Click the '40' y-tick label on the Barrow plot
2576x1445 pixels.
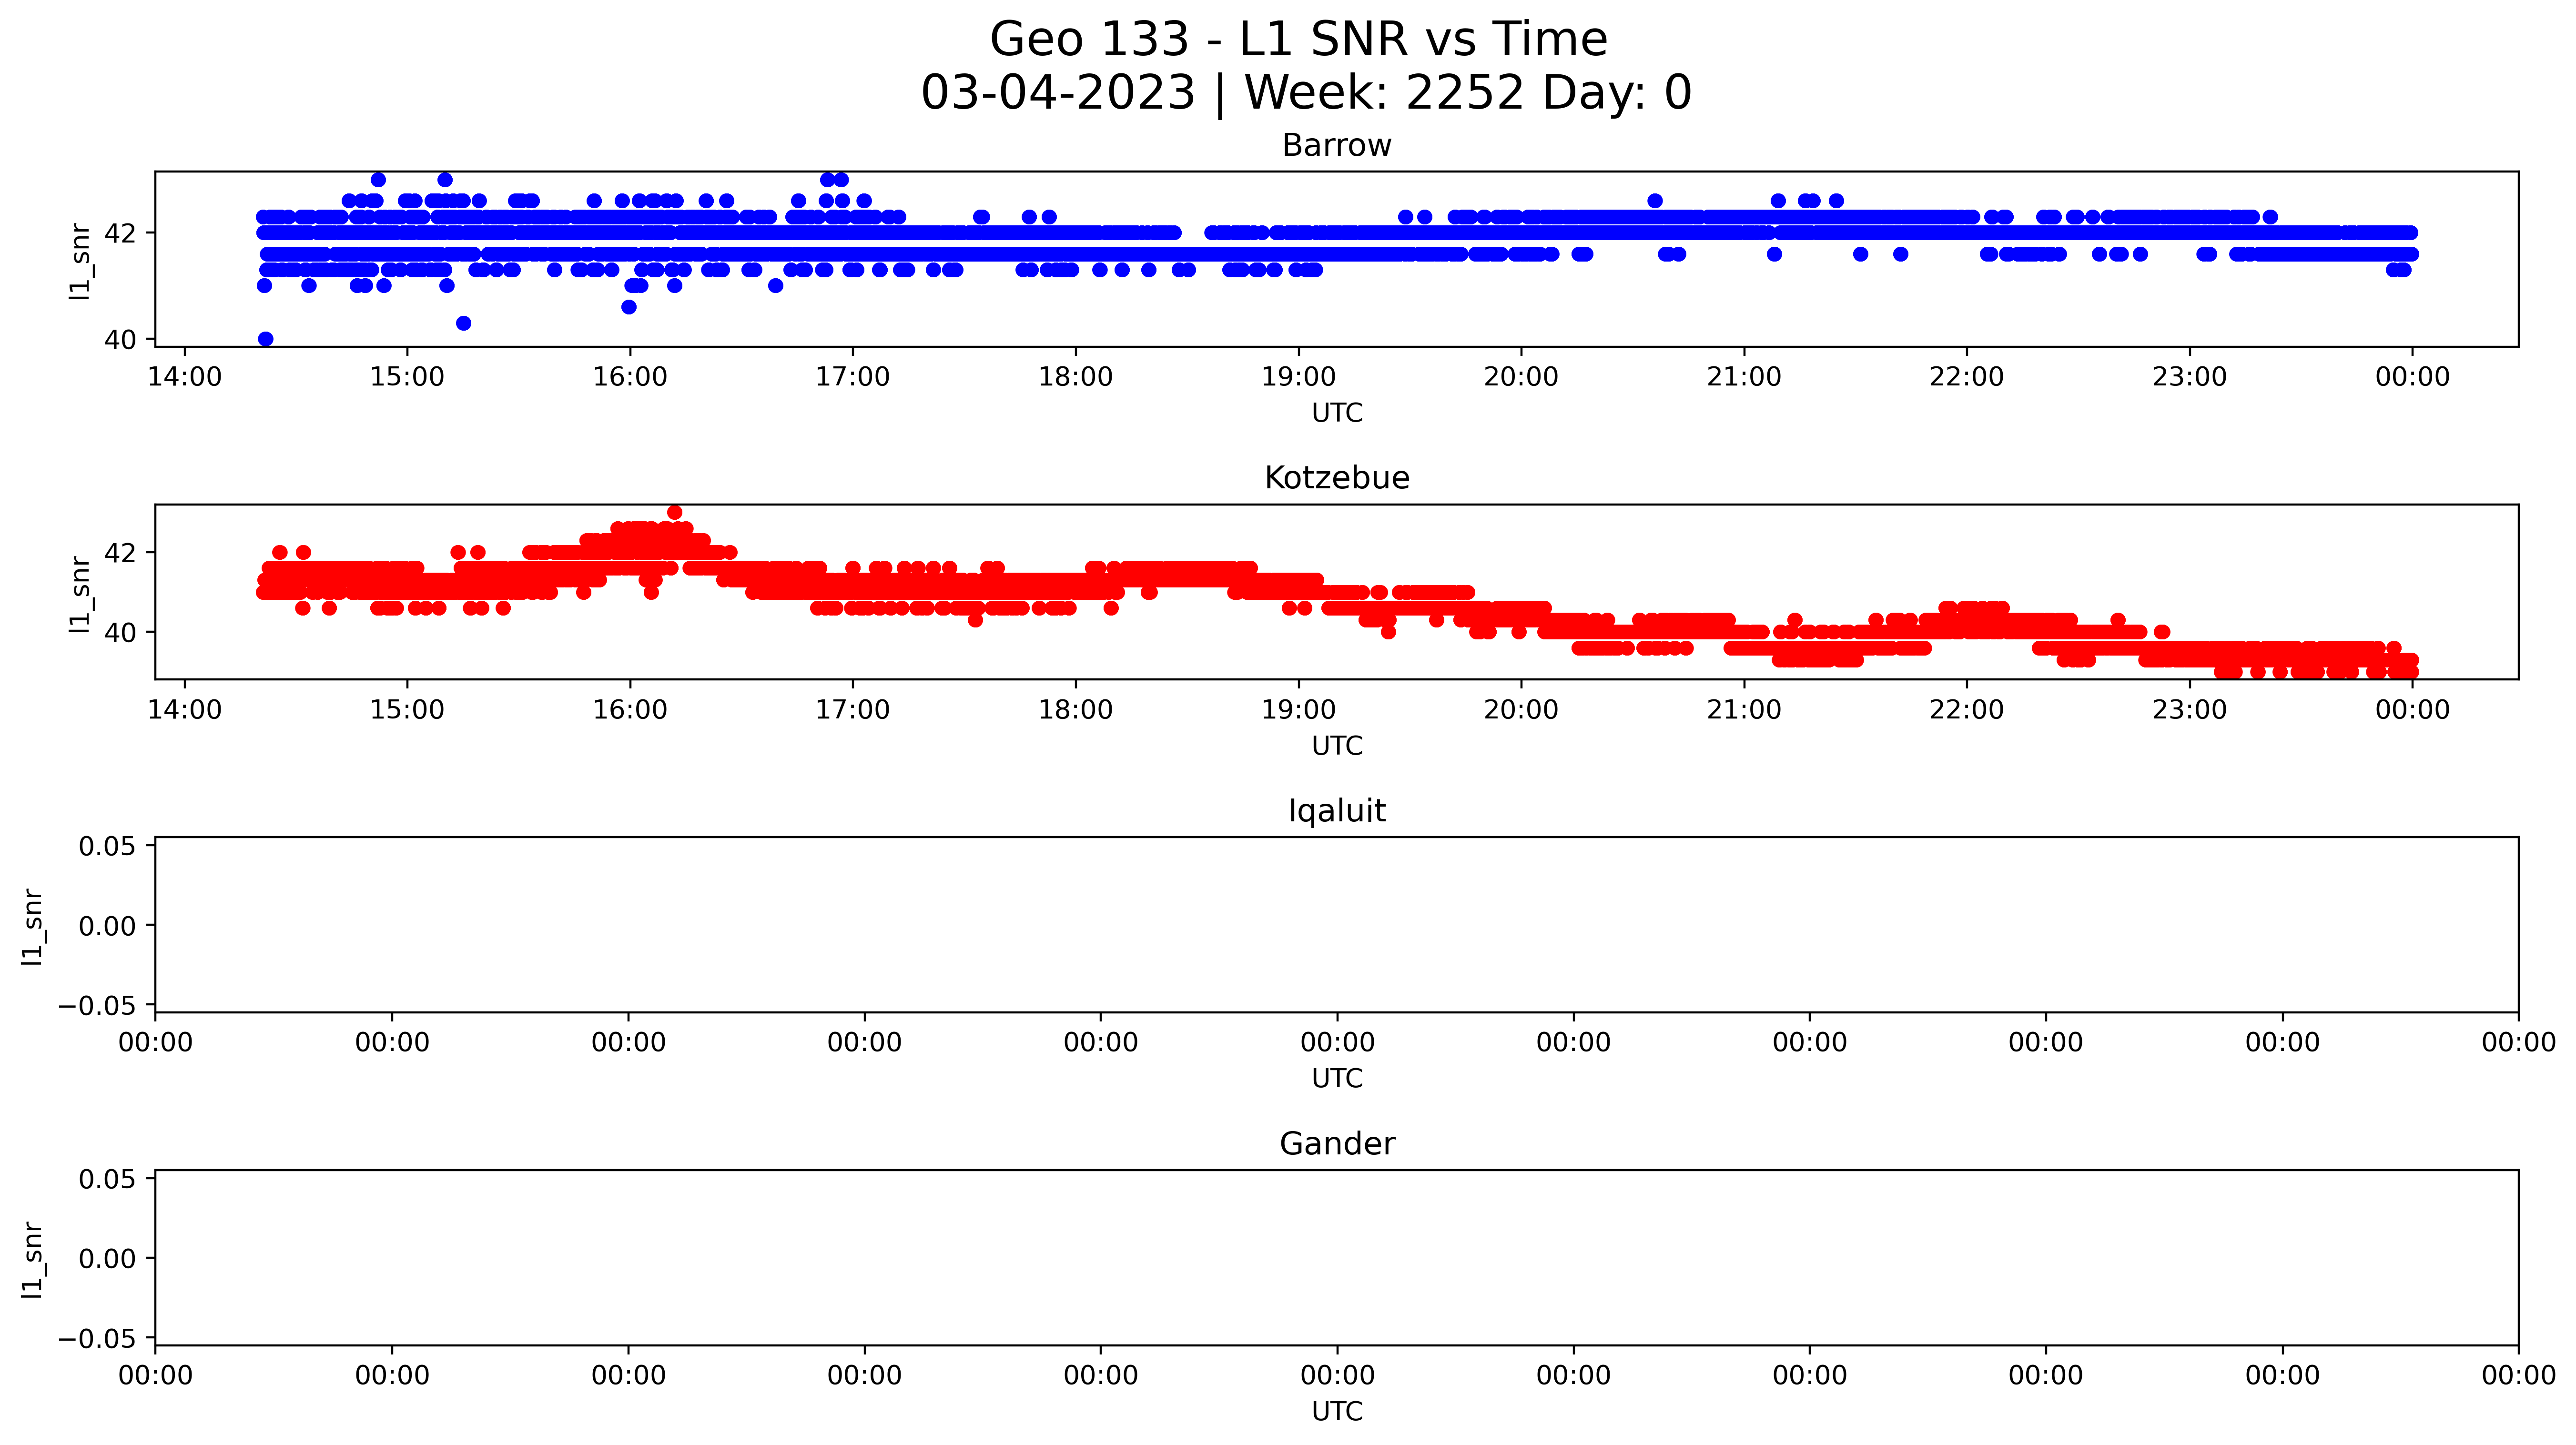121,340
